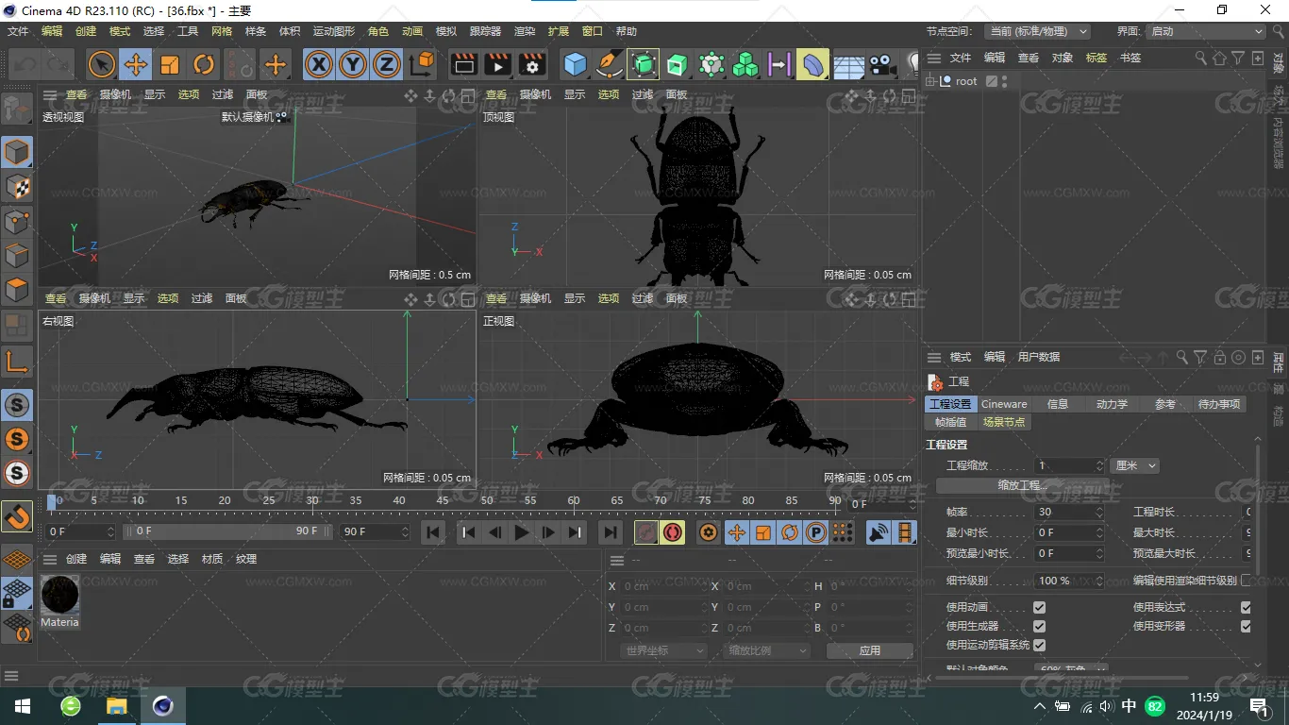1289x725 pixels.
Task: Render to Picture Viewer icon
Action: click(x=497, y=64)
